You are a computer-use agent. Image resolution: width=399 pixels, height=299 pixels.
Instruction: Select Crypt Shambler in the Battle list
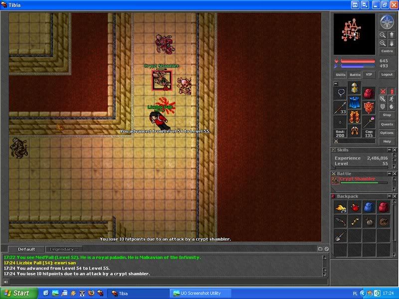[x=360, y=180]
